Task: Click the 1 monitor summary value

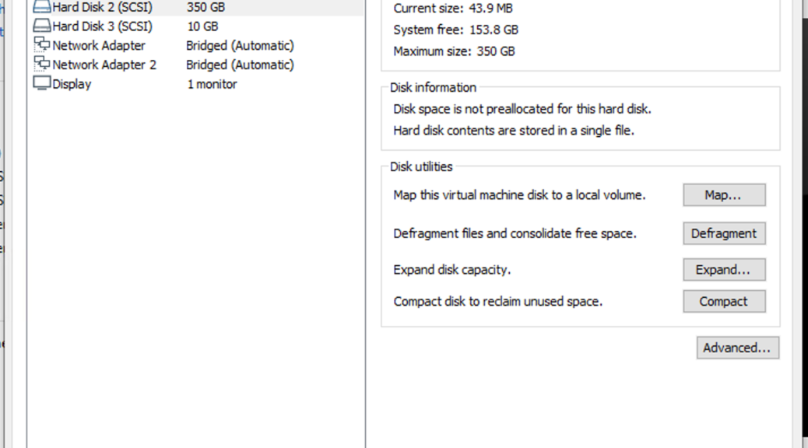Action: (212, 84)
